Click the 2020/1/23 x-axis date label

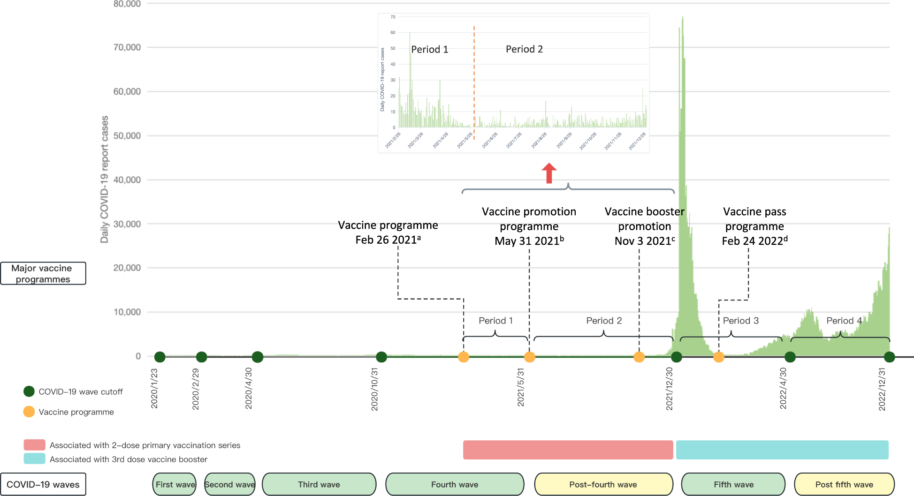(x=154, y=389)
